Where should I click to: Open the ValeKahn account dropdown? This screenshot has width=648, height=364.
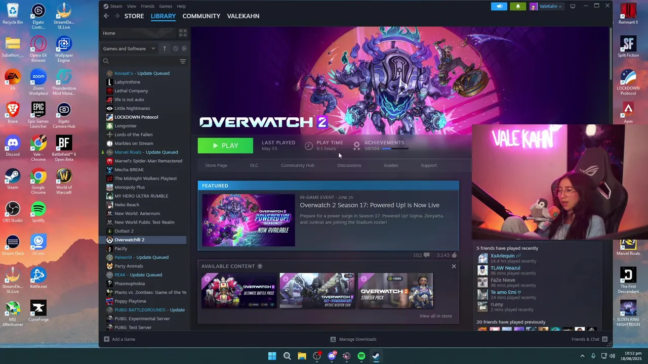[546, 6]
